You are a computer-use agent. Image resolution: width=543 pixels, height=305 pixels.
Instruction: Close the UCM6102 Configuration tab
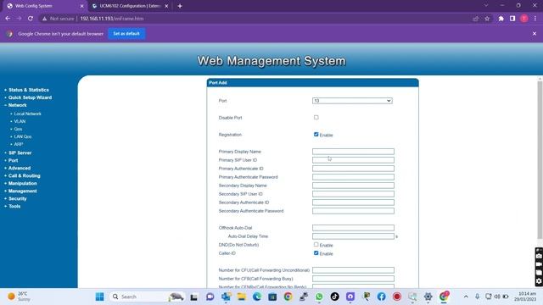pos(166,6)
